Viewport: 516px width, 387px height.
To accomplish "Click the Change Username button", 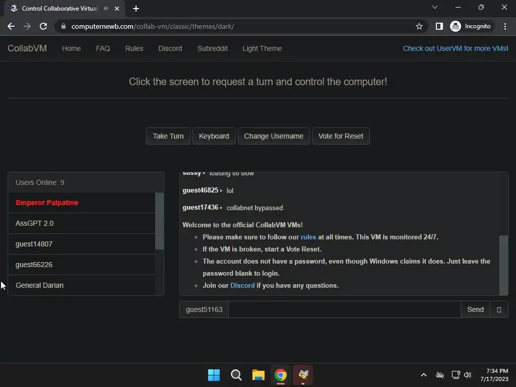I will 274,136.
